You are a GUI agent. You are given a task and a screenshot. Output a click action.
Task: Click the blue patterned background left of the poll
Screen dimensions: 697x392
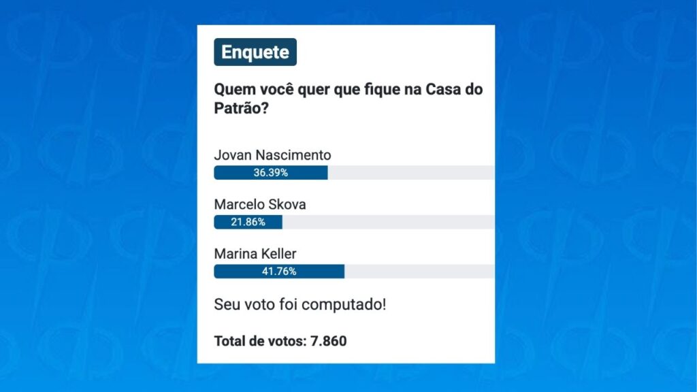98,196
